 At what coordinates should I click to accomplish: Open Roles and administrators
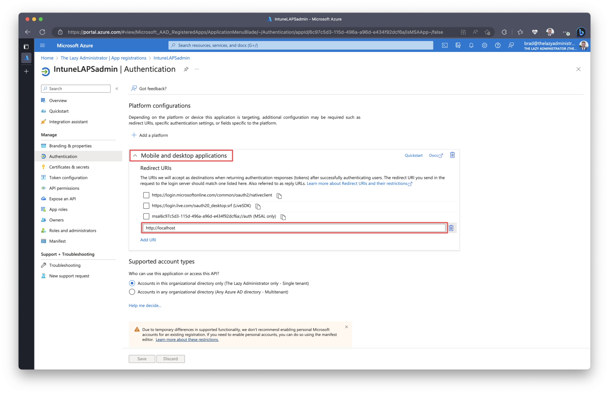pyautogui.click(x=73, y=231)
